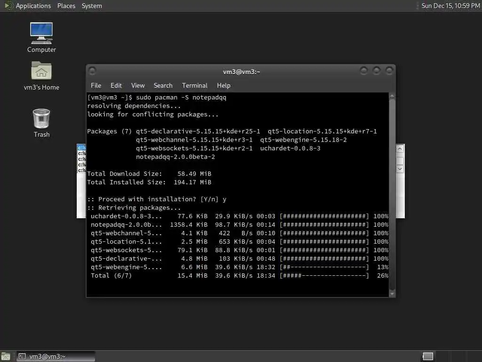Open the terminal File menu
Screen dimensions: 482x362
[96, 86]
